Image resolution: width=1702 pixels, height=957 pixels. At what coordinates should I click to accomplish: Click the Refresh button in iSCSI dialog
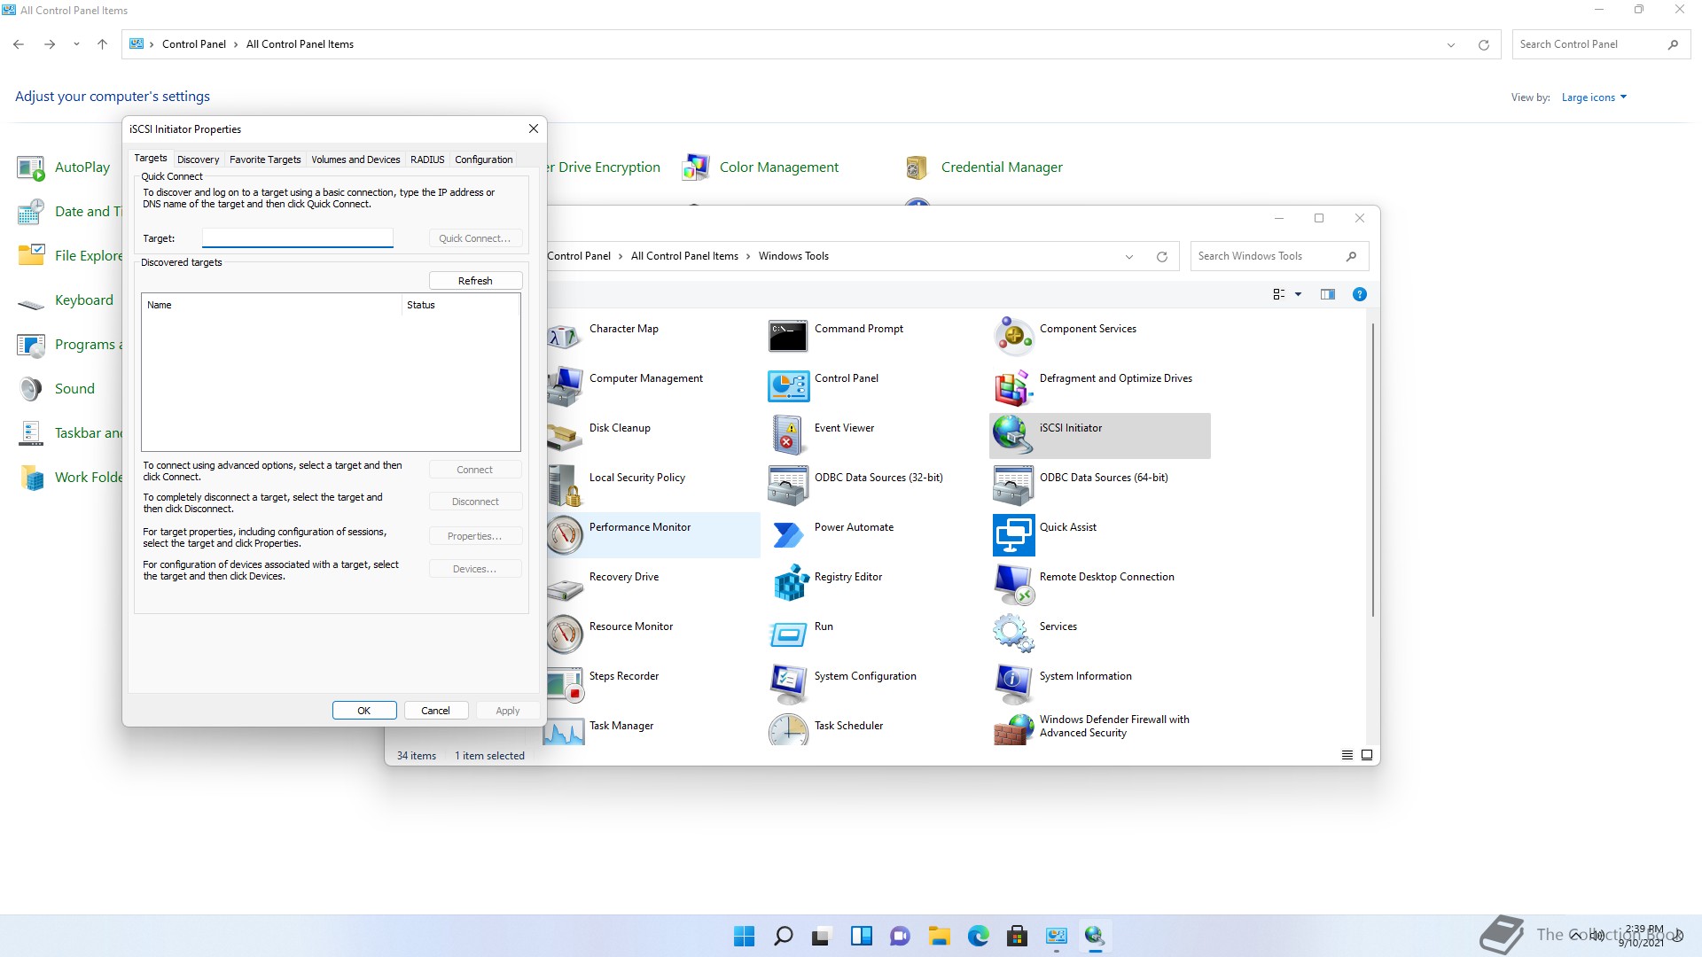coord(475,281)
